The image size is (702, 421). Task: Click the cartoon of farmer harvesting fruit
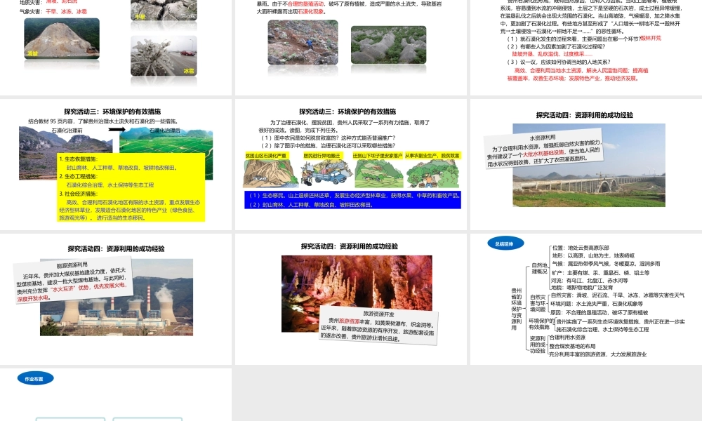point(432,174)
